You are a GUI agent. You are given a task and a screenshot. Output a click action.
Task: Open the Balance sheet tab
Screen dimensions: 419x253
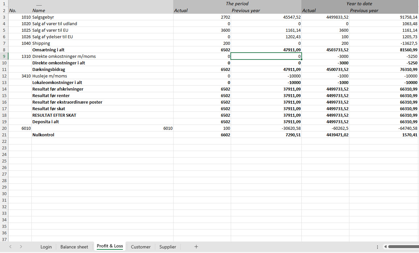[x=74, y=247]
